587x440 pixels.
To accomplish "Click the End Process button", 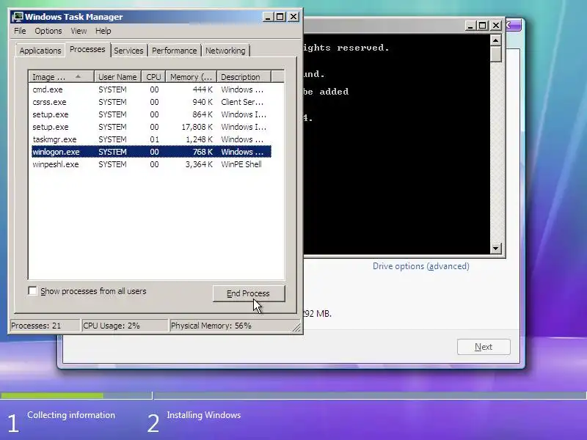I will (x=249, y=293).
